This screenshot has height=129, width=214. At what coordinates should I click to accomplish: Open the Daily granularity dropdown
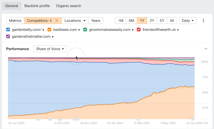coord(188,21)
